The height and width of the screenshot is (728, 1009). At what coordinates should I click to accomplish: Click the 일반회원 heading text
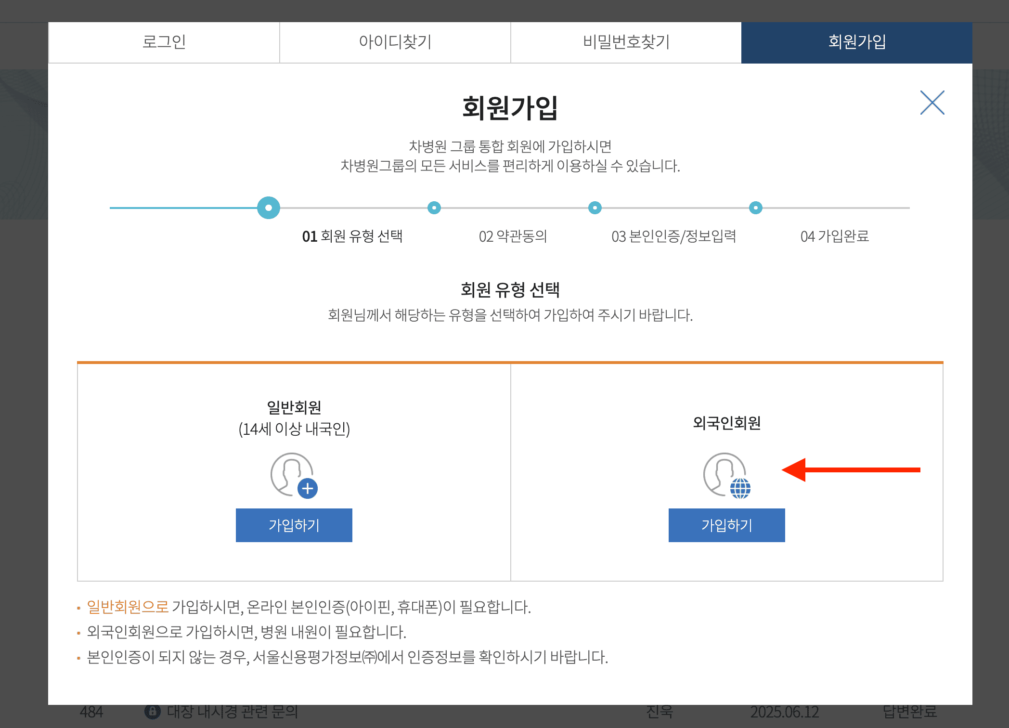(294, 408)
